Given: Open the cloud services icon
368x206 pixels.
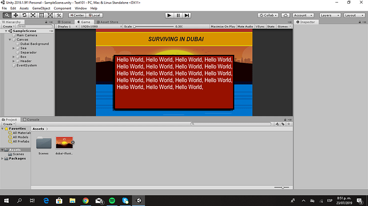Looking at the screenshot, I should pos(285,15).
